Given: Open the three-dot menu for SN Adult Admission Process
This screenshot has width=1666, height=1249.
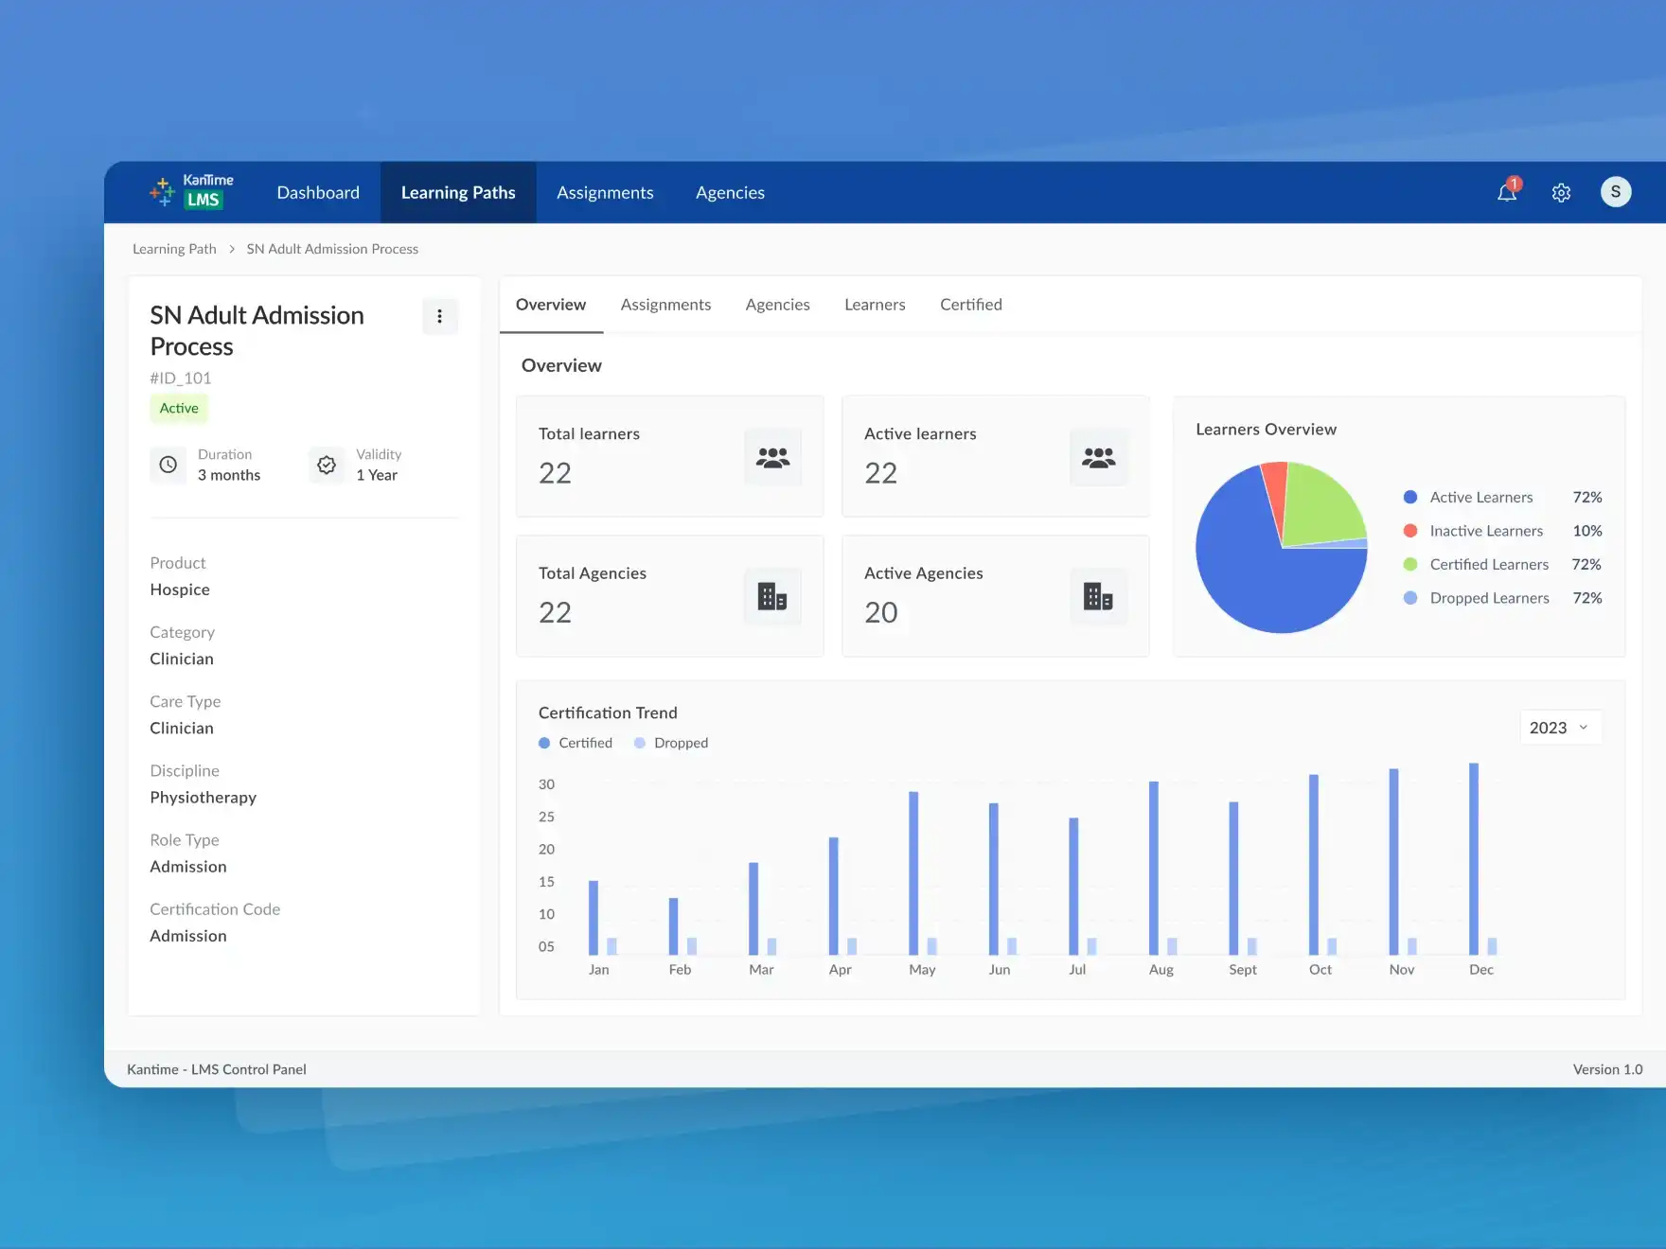Looking at the screenshot, I should [439, 317].
